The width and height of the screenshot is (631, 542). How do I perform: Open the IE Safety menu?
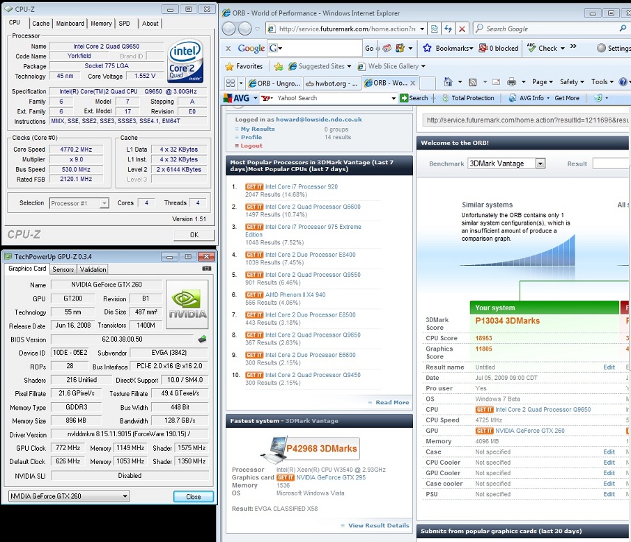click(x=572, y=82)
